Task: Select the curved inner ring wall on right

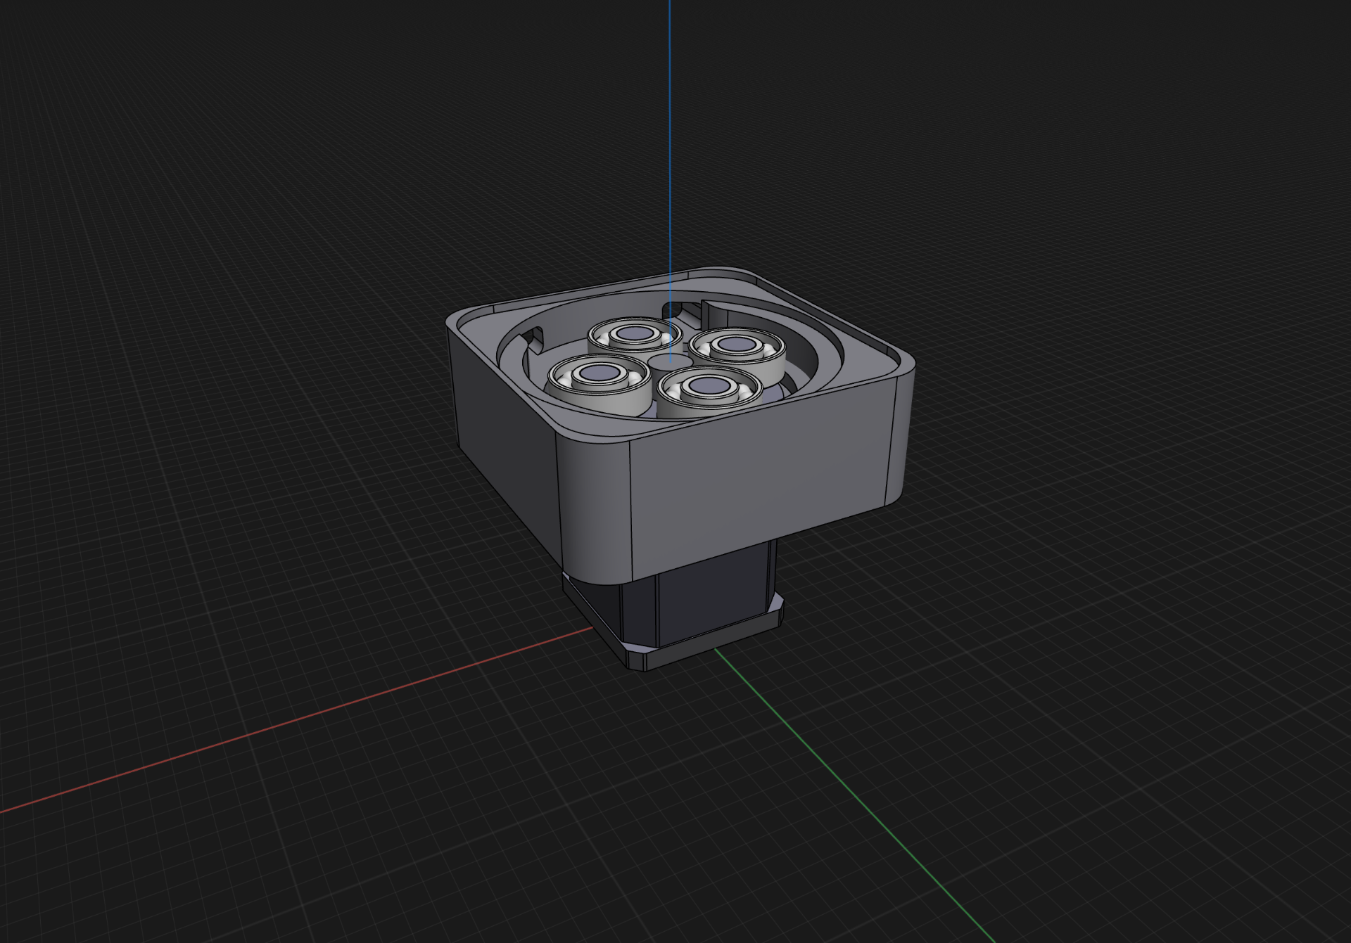Action: click(809, 352)
